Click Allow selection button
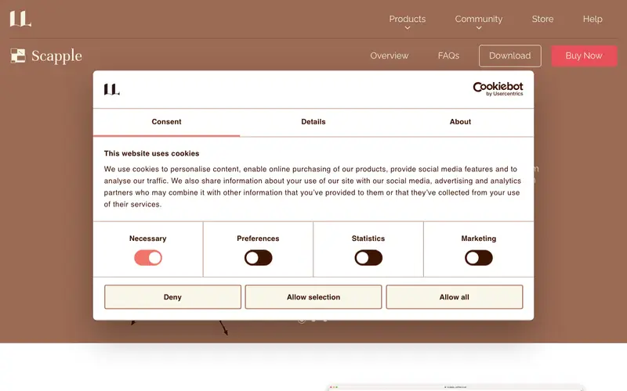Screen dimensions: 627x391 click(x=313, y=297)
